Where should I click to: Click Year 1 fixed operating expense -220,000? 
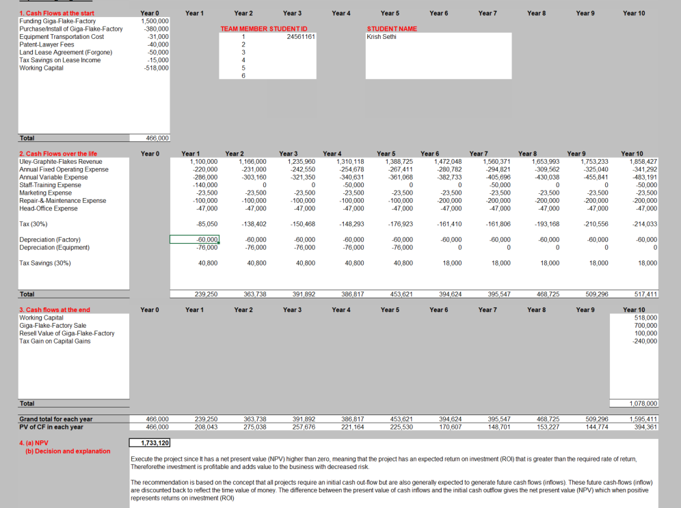pos(205,169)
